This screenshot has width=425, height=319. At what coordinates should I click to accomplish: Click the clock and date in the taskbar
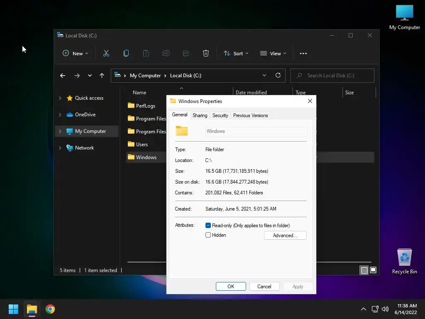(x=405, y=309)
